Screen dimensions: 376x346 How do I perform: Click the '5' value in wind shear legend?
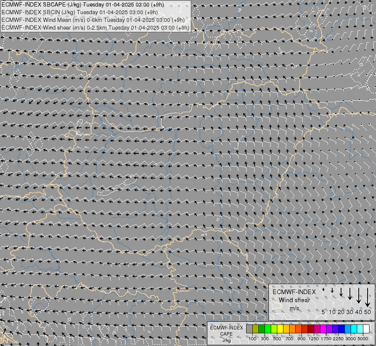point(323,312)
